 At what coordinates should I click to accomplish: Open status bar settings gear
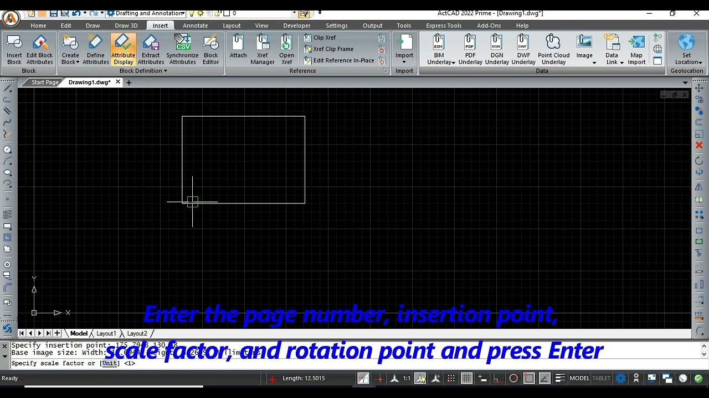pyautogui.click(x=621, y=379)
